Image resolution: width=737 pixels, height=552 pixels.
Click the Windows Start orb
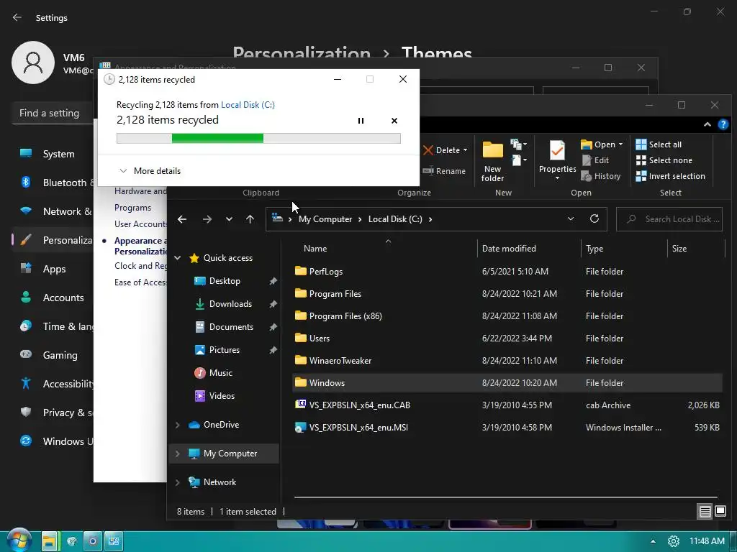pyautogui.click(x=19, y=540)
